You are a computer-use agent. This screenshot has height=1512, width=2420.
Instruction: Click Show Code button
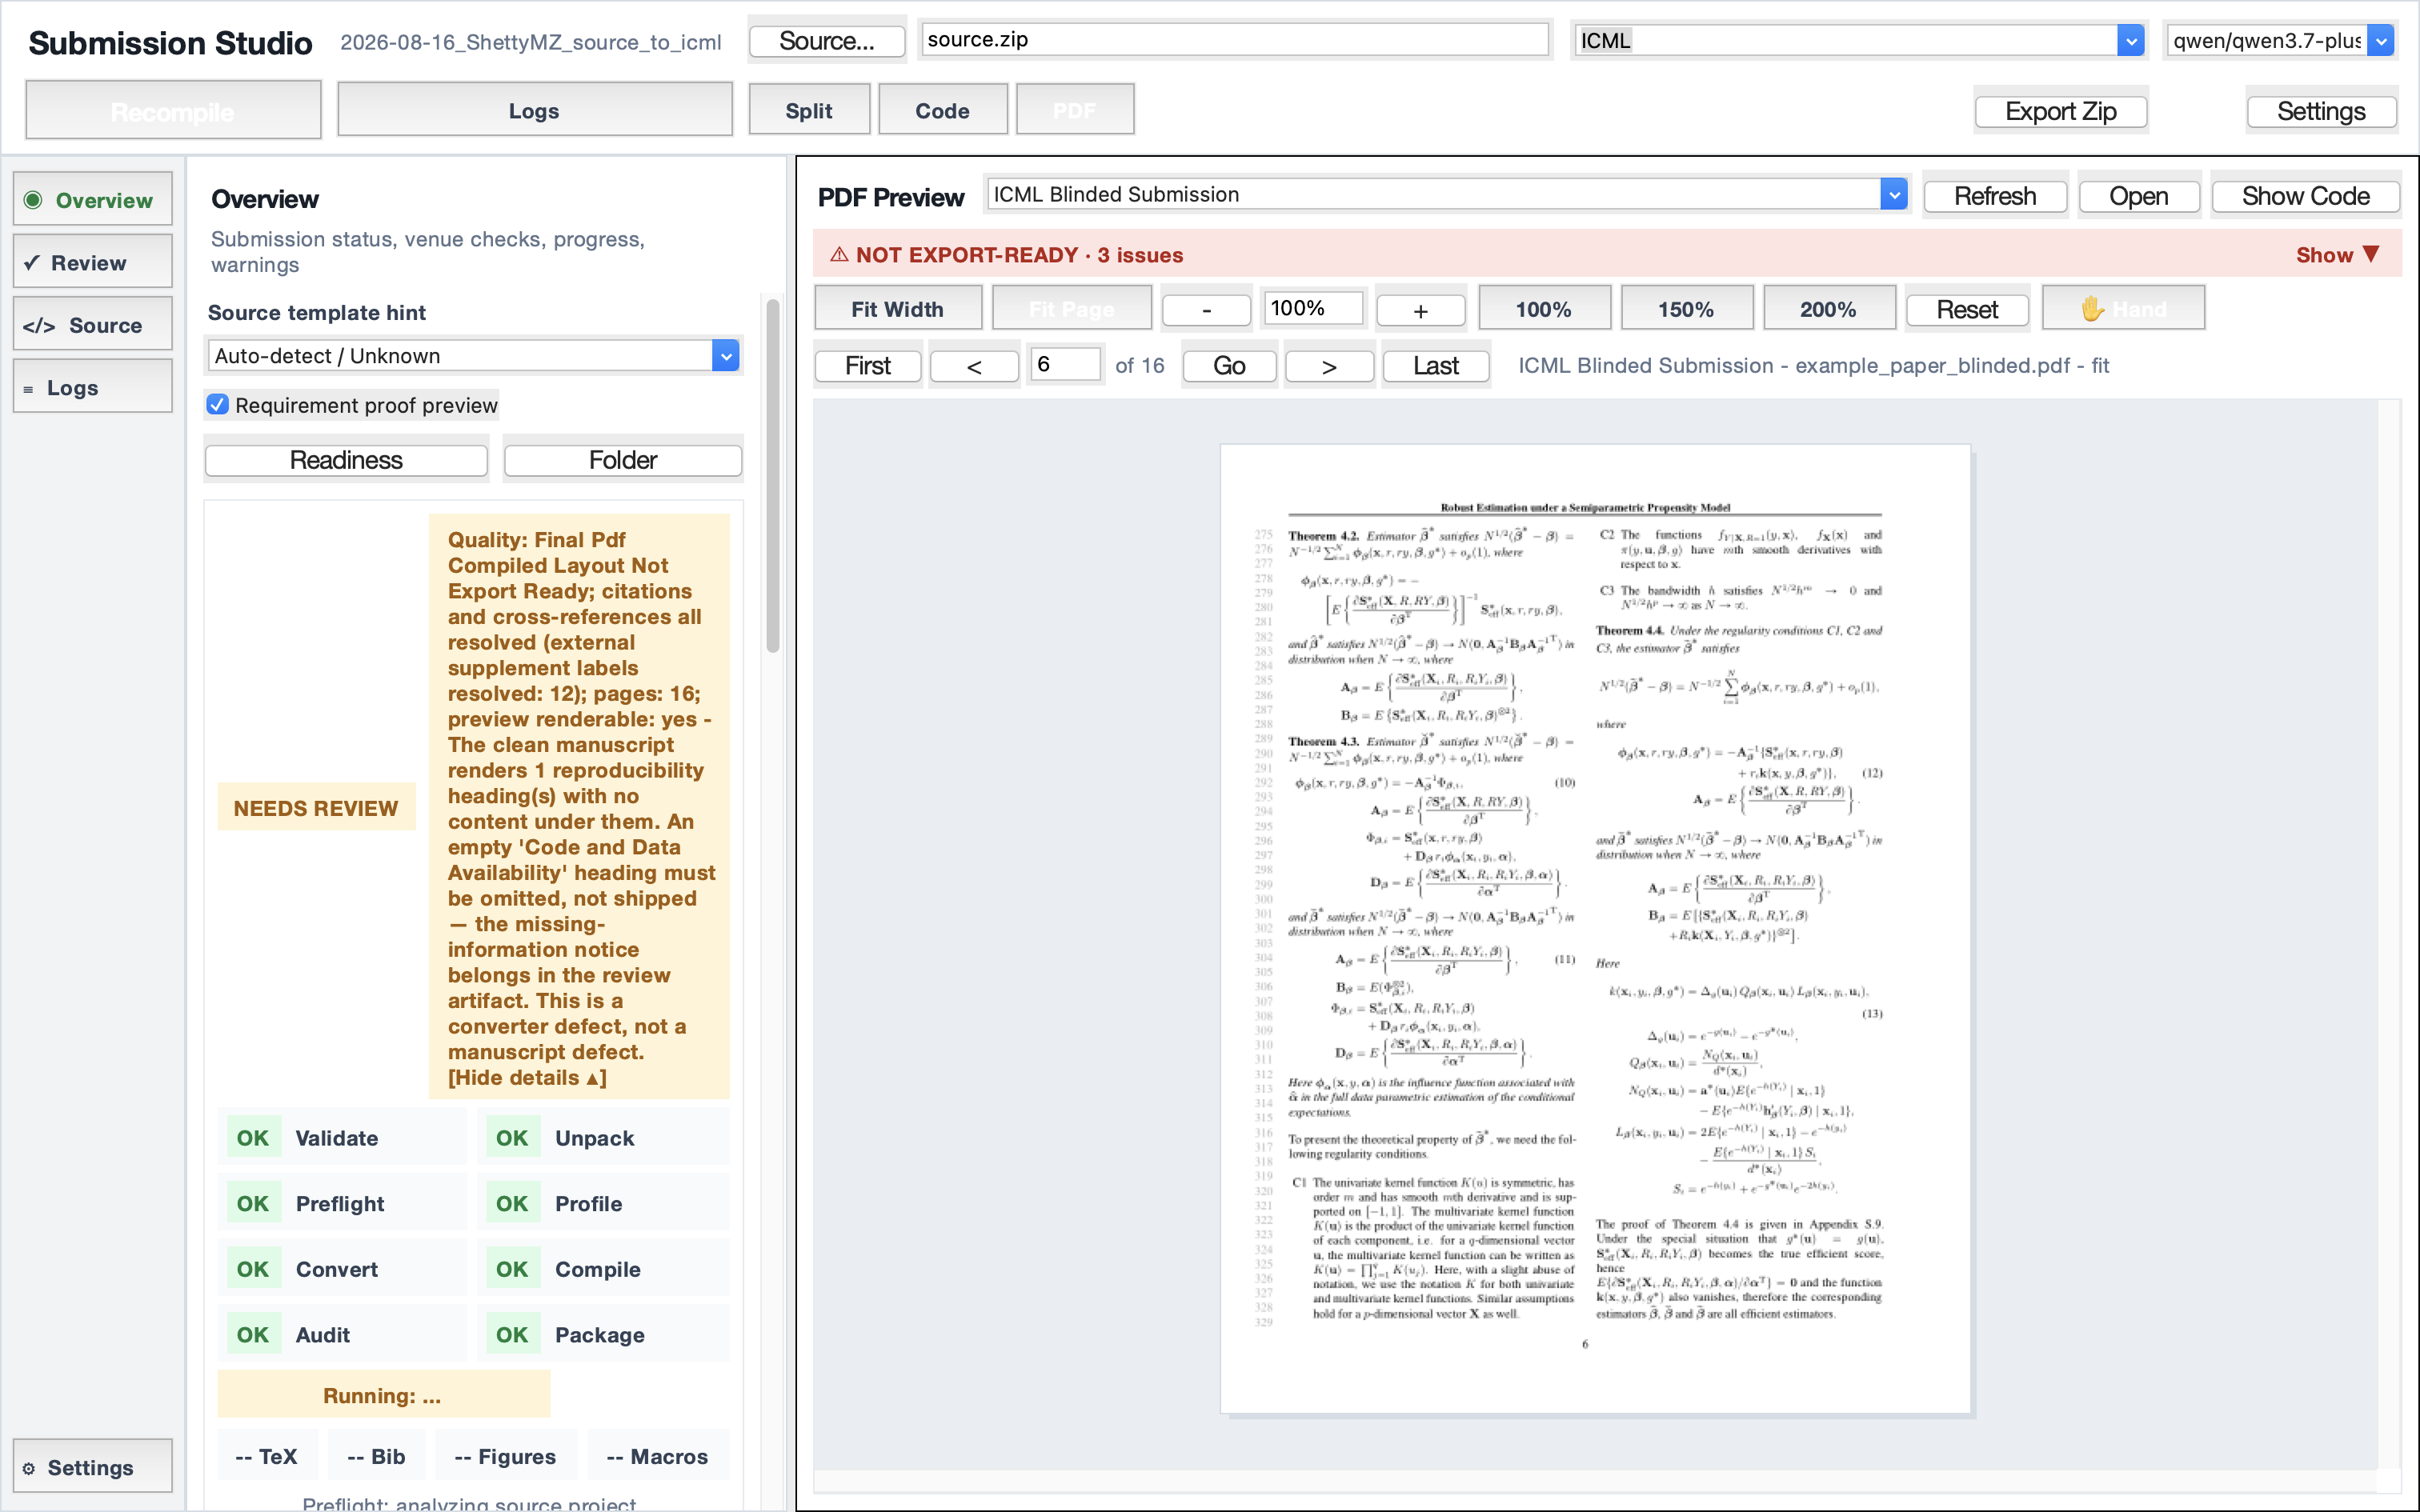(2305, 196)
